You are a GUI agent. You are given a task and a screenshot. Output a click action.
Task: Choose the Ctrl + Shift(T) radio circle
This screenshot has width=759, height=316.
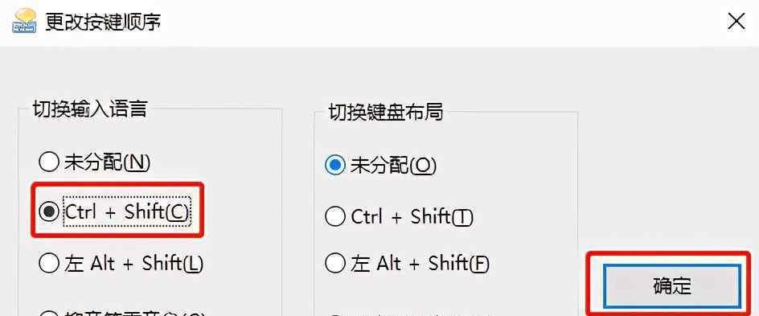[x=335, y=215]
